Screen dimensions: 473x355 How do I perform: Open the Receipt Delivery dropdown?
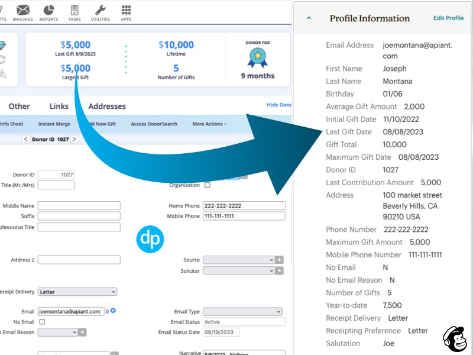coord(77,292)
